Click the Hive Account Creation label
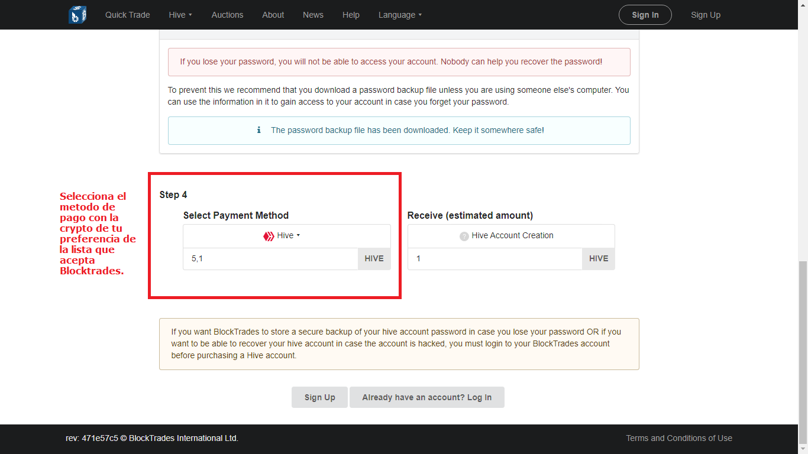 pos(512,235)
